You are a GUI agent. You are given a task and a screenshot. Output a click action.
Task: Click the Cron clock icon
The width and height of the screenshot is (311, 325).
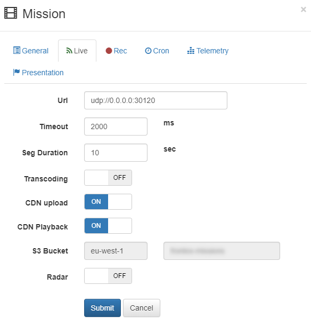point(148,51)
